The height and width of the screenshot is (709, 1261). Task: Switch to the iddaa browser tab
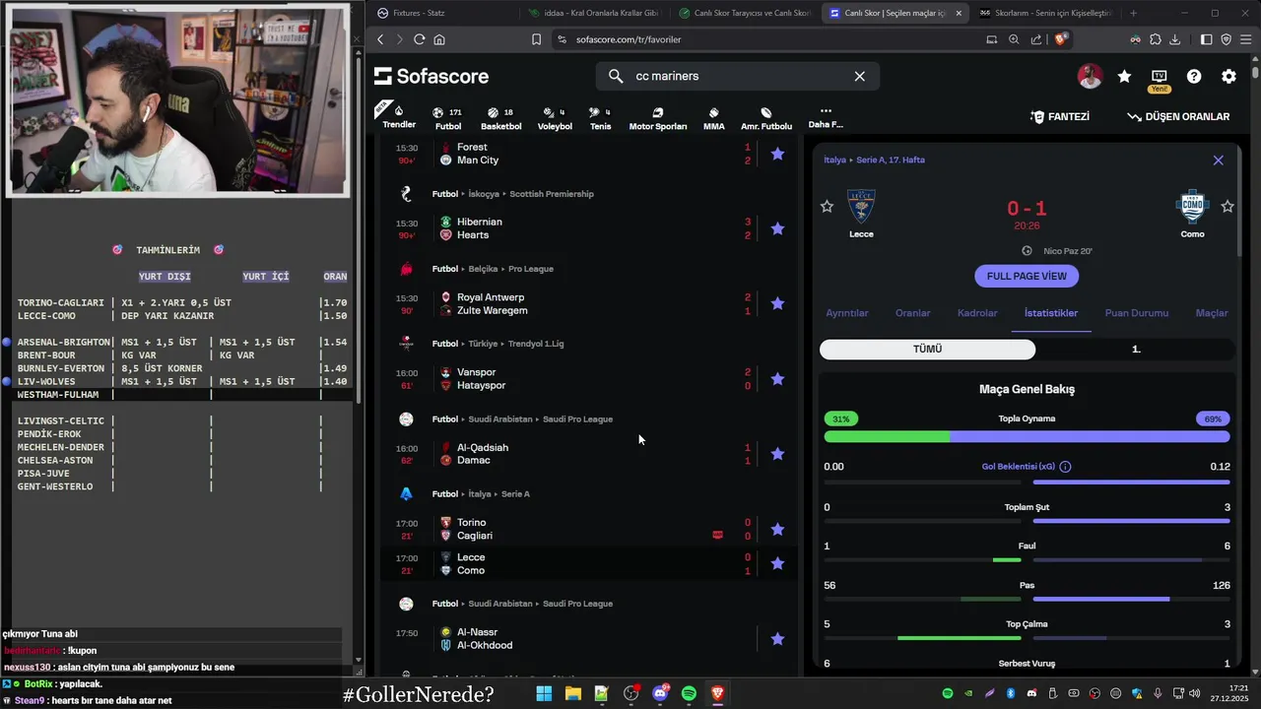pyautogui.click(x=594, y=13)
